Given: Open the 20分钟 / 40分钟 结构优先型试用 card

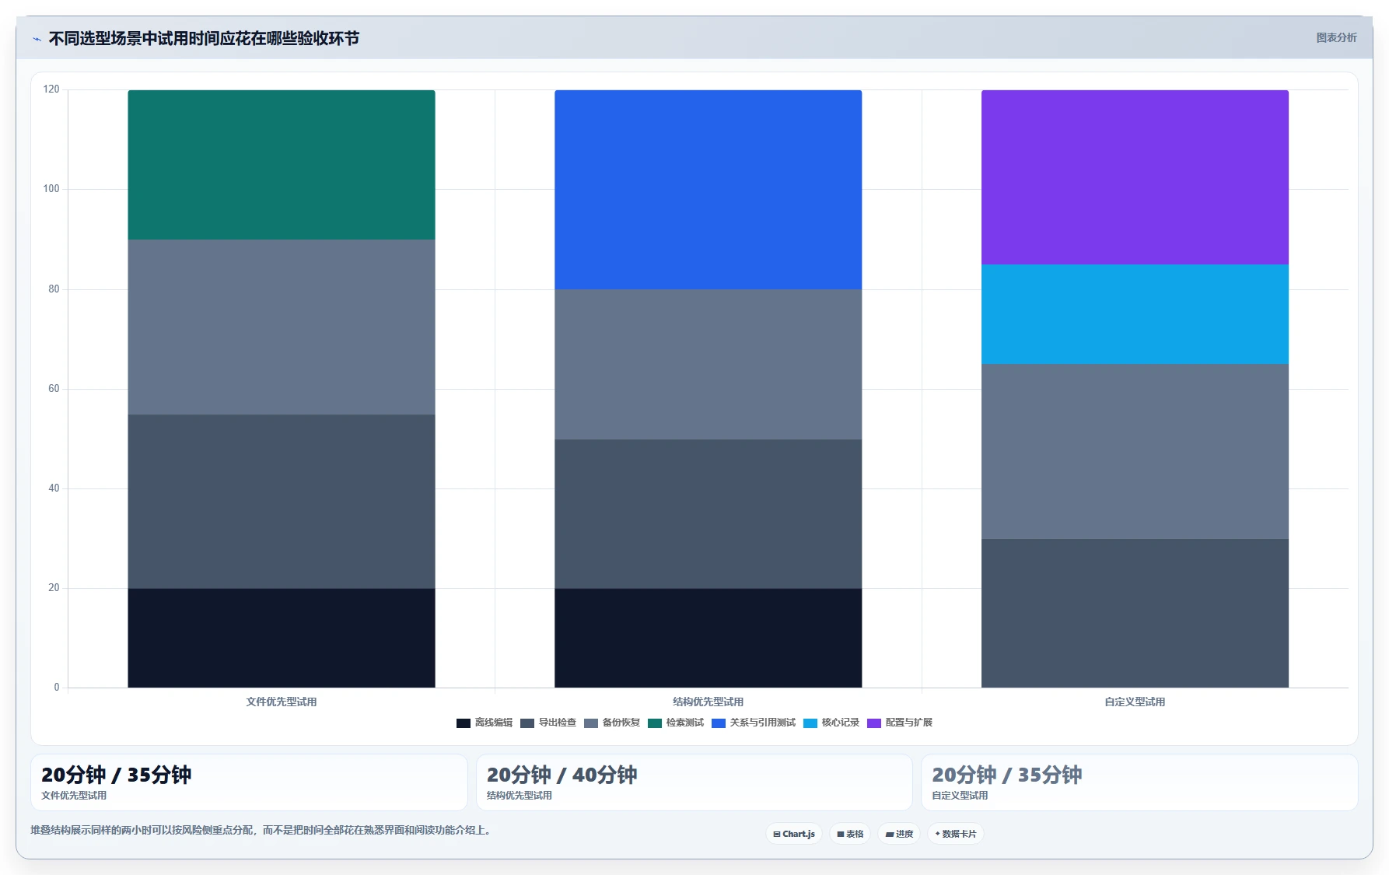Looking at the screenshot, I should click(694, 782).
